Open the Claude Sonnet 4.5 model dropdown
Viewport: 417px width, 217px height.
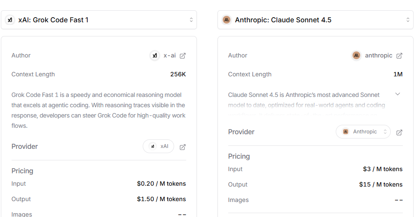coord(316,20)
